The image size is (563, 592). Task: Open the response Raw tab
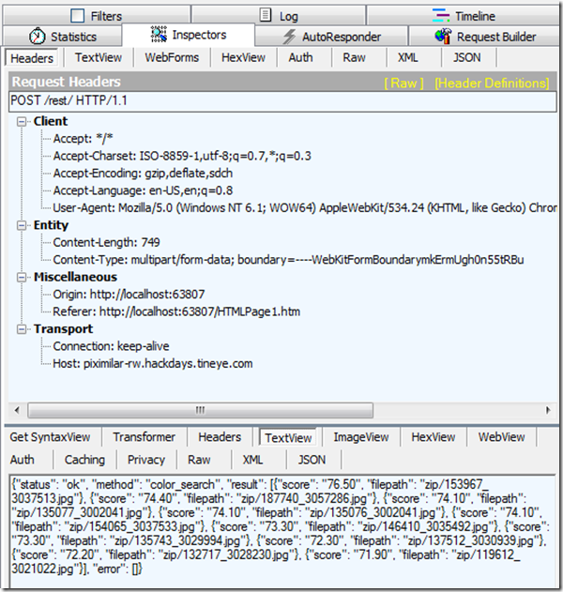(199, 460)
